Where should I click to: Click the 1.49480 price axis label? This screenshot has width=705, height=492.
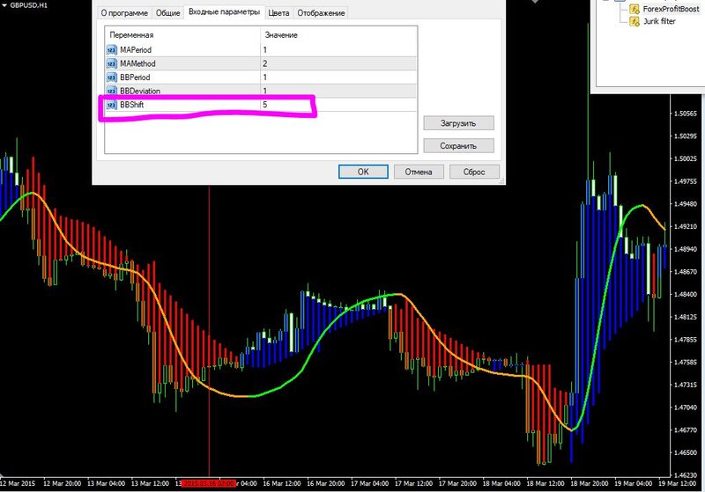(686, 204)
